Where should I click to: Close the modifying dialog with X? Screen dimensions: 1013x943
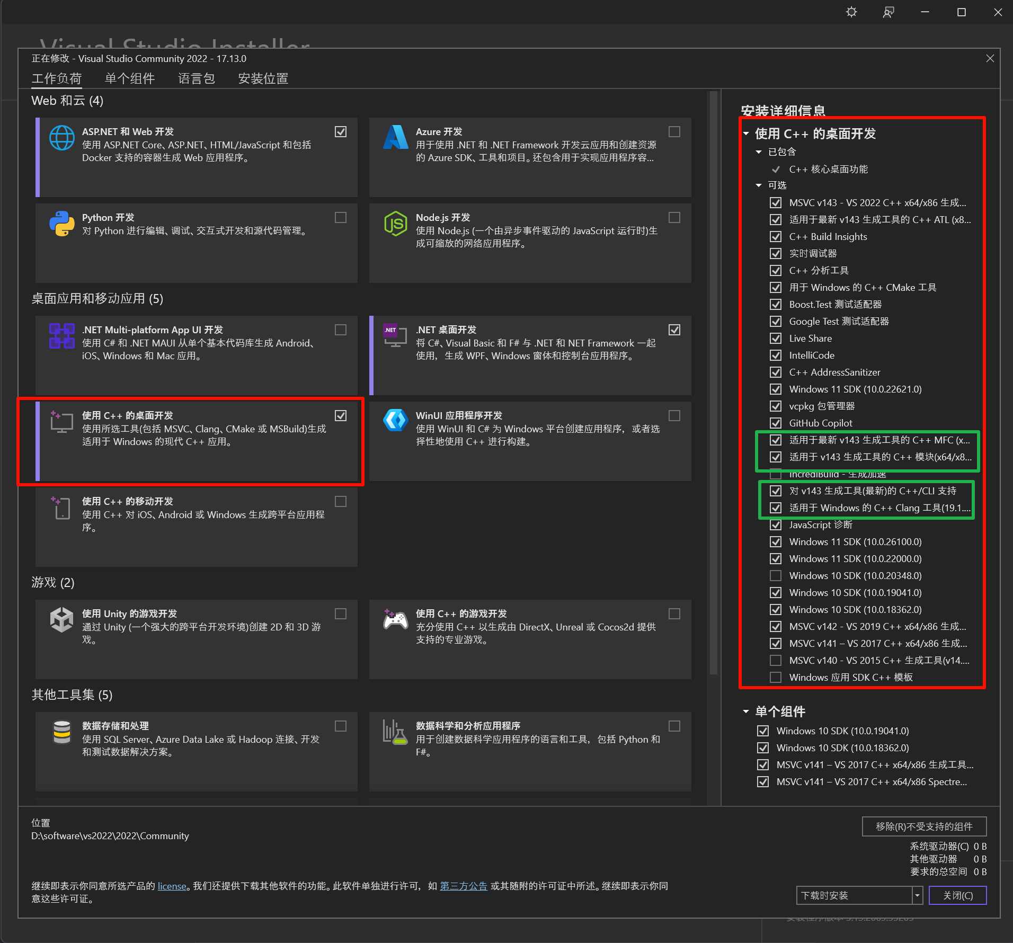(x=990, y=58)
